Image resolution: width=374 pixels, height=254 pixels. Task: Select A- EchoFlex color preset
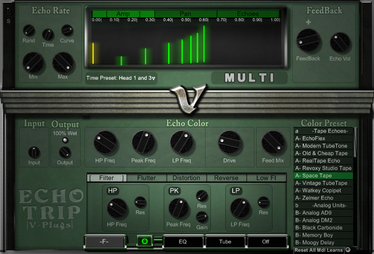[x=323, y=138]
